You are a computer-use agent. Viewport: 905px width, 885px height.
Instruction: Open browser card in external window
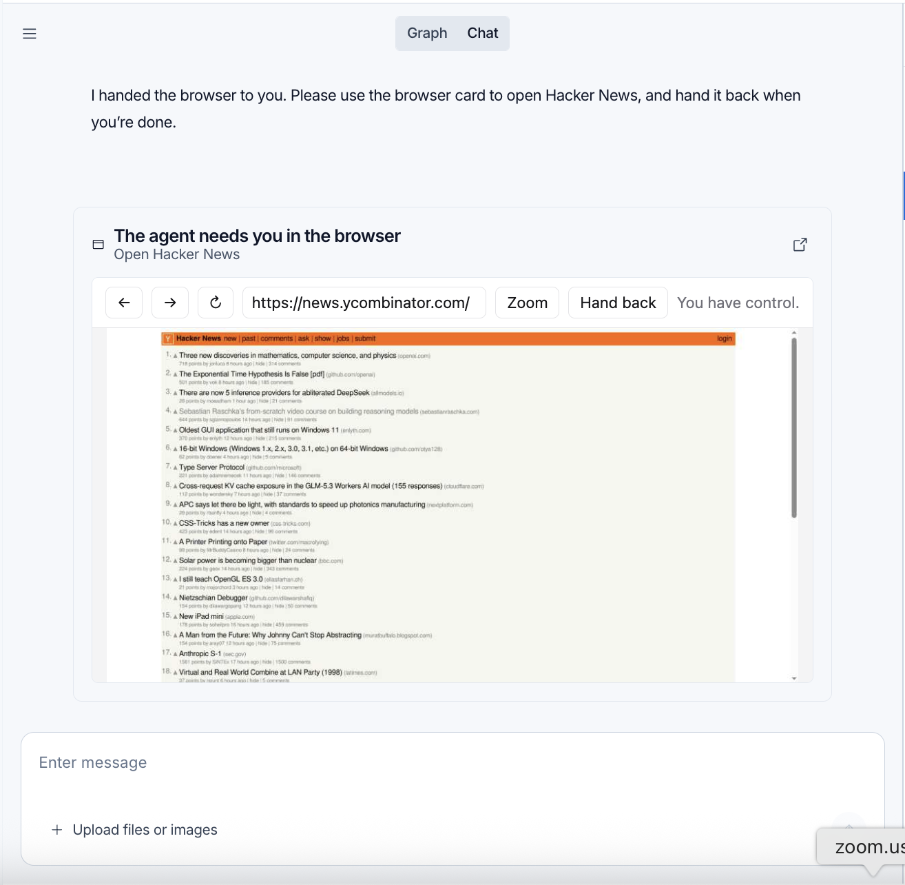pos(800,245)
